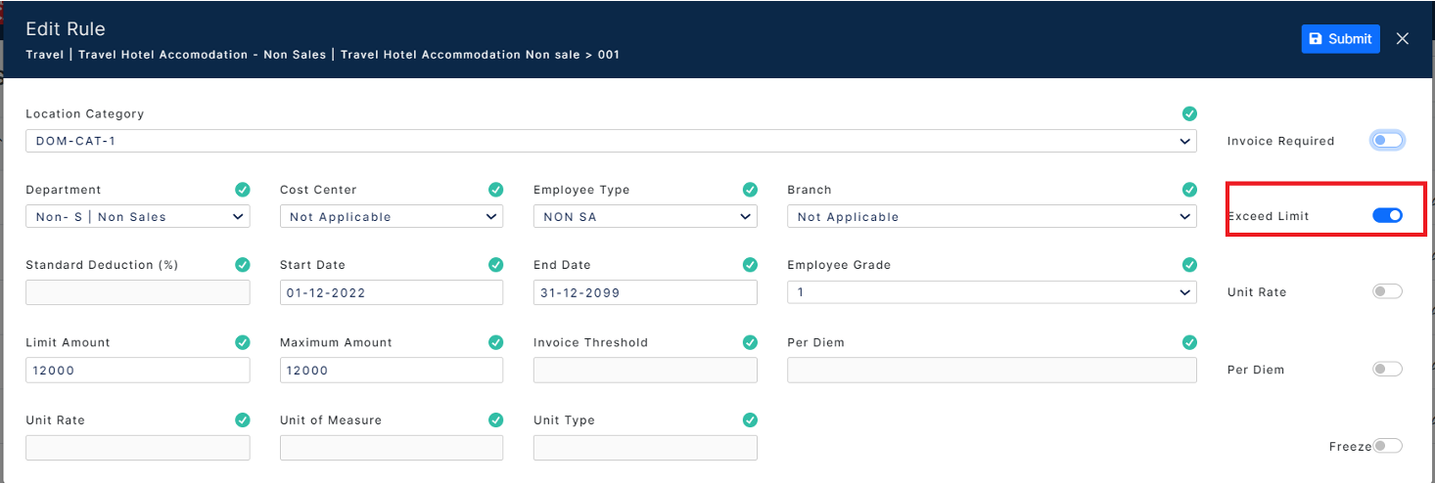Click green check icon beside Limit Amount
This screenshot has height=484, width=1435.
coord(243,342)
